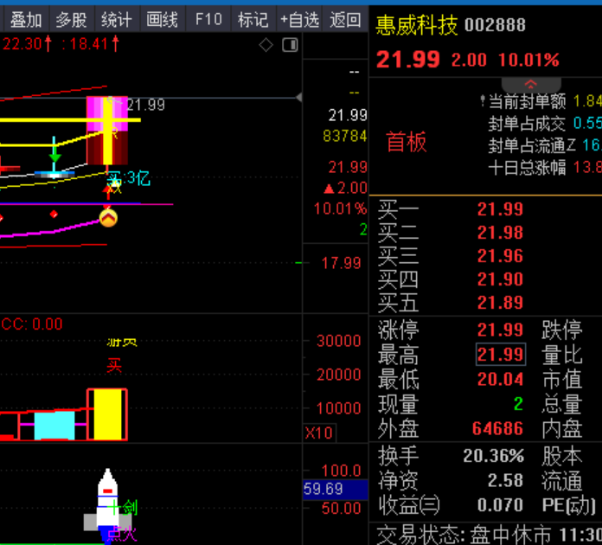Open F10 company info
602x545 pixels.
point(208,19)
